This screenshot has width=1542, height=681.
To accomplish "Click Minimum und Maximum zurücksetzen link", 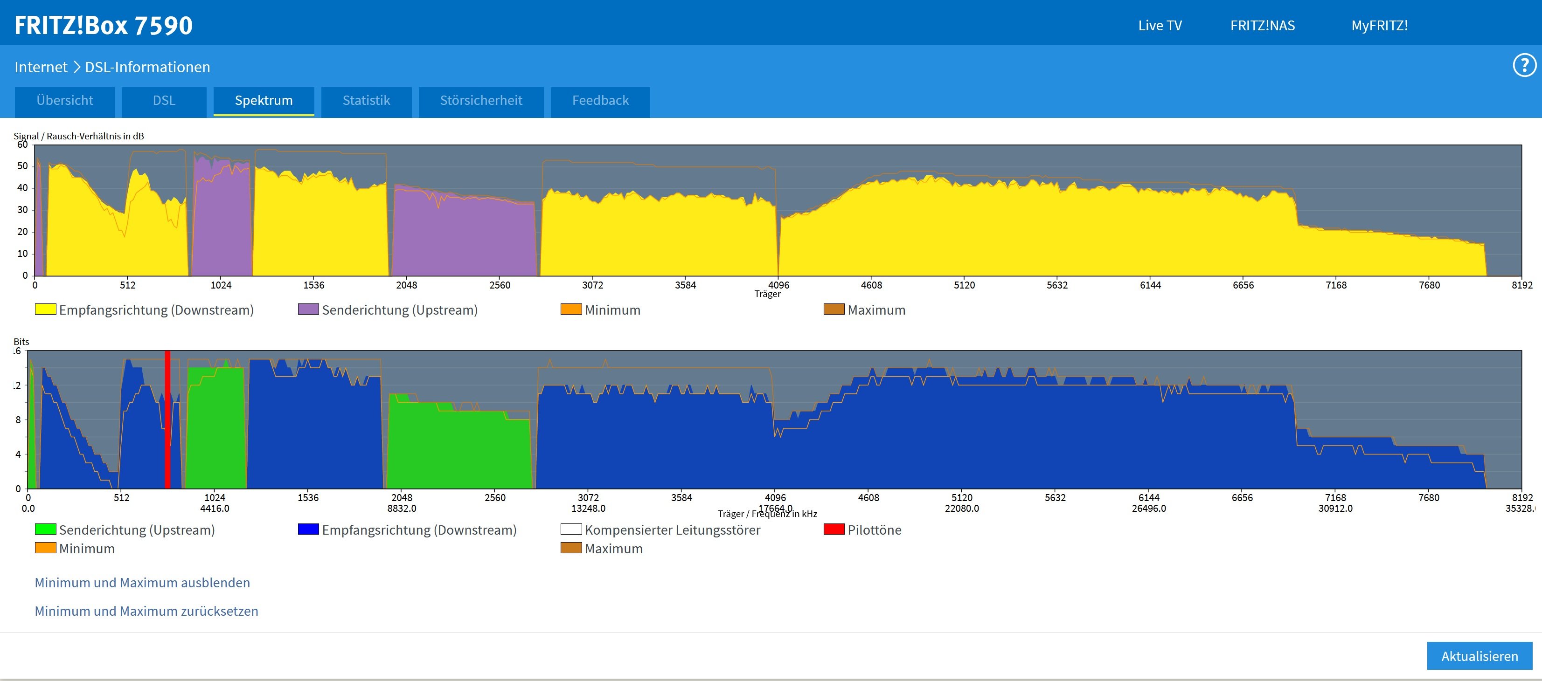I will [146, 611].
